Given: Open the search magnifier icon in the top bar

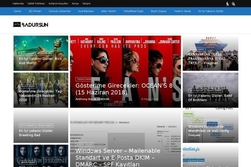Looking at the screenshot, I should tap(233, 4).
